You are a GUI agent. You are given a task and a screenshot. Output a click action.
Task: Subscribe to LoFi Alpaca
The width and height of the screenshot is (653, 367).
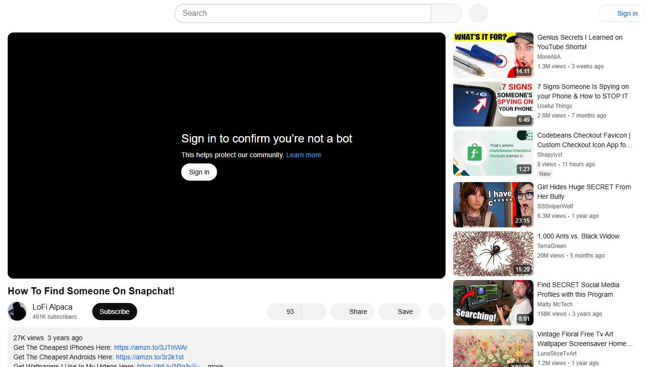point(114,311)
